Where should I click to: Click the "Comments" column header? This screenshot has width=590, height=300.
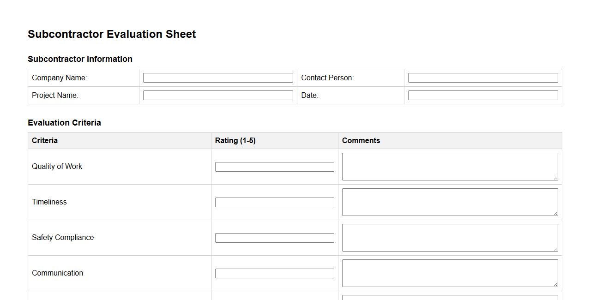coord(361,141)
